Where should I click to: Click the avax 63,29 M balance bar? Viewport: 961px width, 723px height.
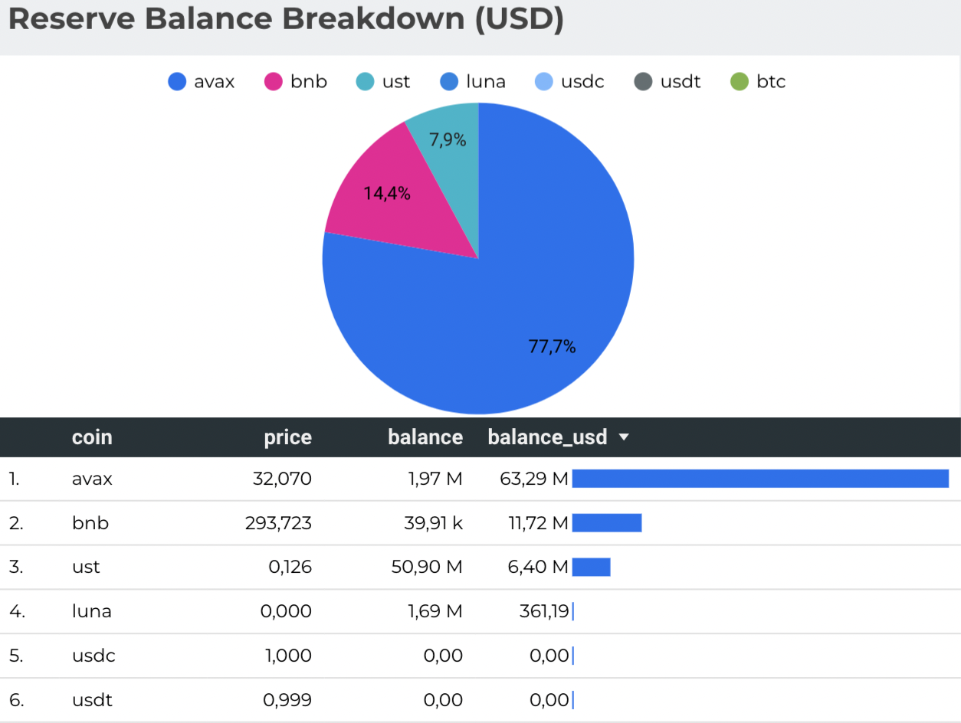pos(760,479)
